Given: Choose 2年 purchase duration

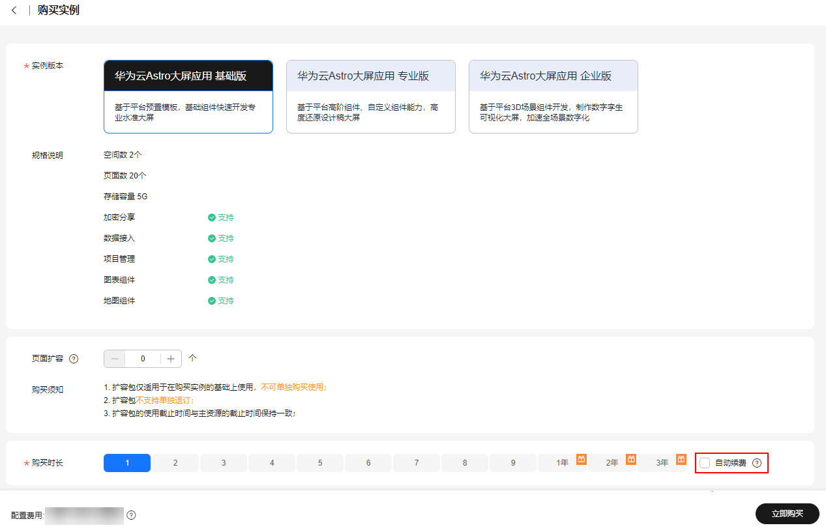Looking at the screenshot, I should coord(612,463).
